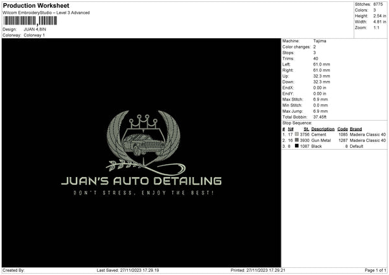Click the stitch count 3930 in row 2
389x275 pixels.
pos(305,141)
